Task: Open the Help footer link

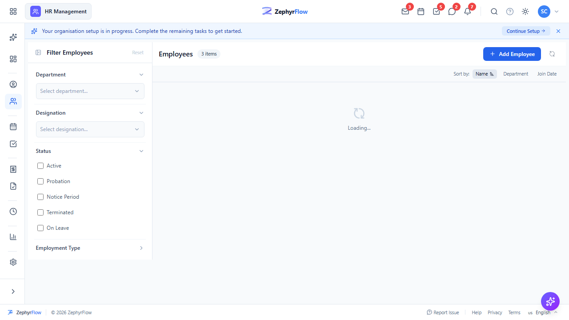Action: pyautogui.click(x=477, y=312)
